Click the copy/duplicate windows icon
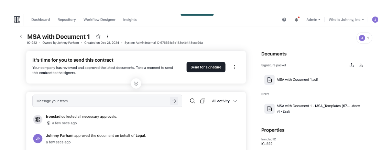 (x=203, y=101)
